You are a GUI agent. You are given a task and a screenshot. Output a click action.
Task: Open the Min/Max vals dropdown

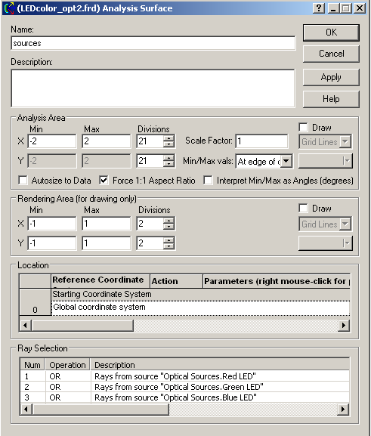(286, 161)
